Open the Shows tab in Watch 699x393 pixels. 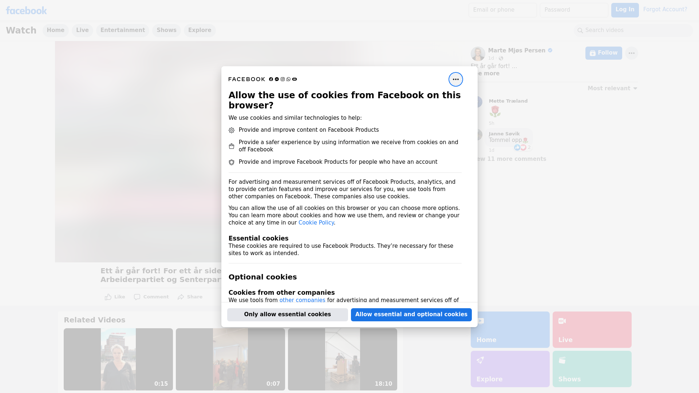166,30
